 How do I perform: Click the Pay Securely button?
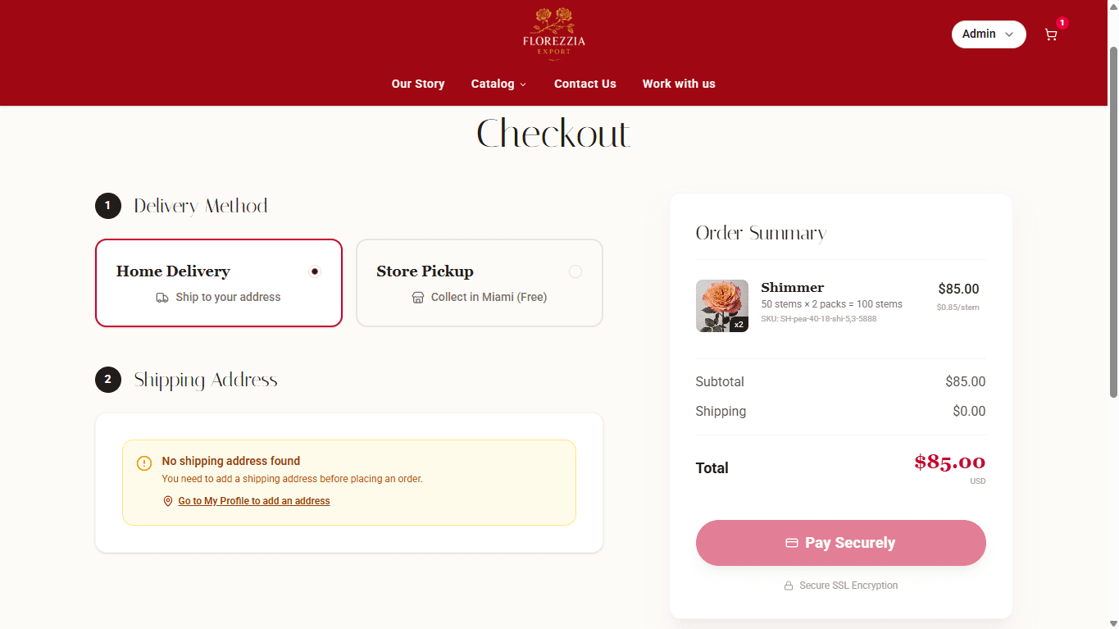pos(841,543)
